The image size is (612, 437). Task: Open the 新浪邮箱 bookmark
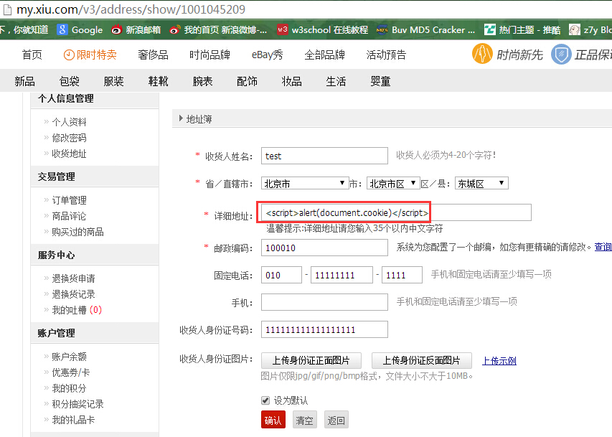pos(136,29)
